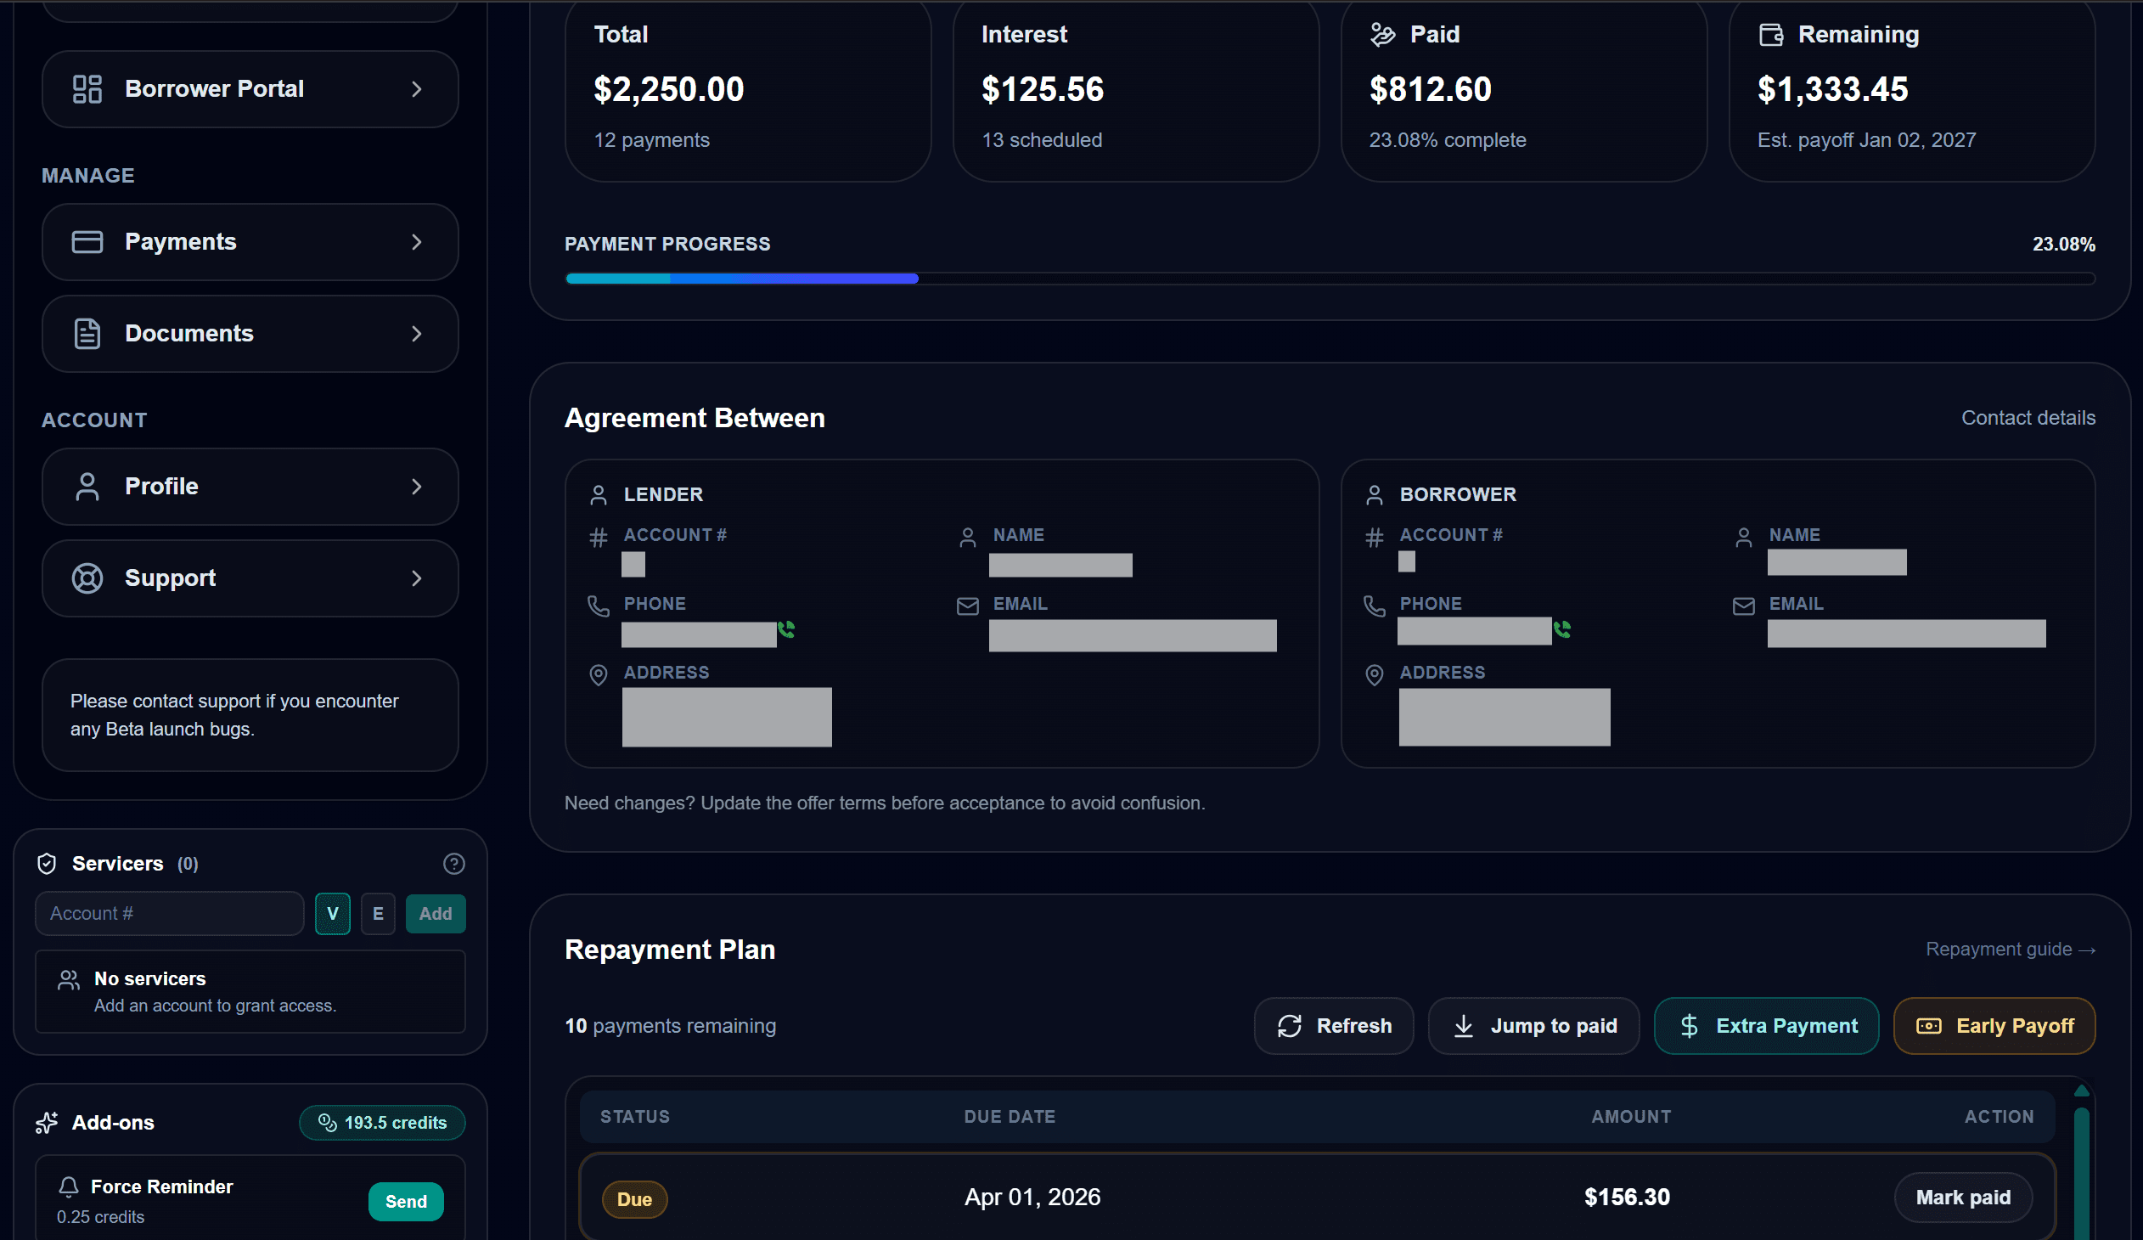Open the Repayment guide link
This screenshot has height=1240, width=2143.
tap(2011, 950)
